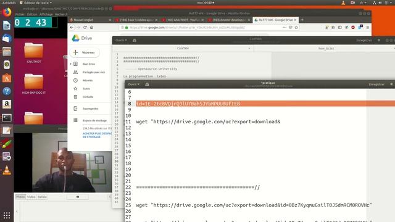This screenshot has height=222, width=395.
Task: Click Acheter plus d'espace de stockage link
Action: (98, 136)
